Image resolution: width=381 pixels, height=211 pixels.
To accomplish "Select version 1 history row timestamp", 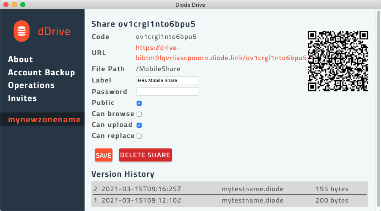I will pyautogui.click(x=141, y=200).
